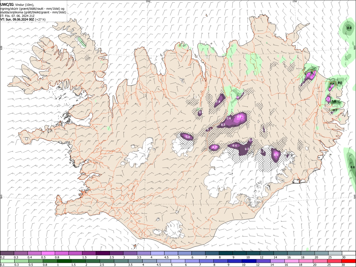Click the 'VT: Sun. 09.06.2024 00Z (+27 h)' line
This screenshot has height=267, width=356.
pyautogui.click(x=23, y=19)
